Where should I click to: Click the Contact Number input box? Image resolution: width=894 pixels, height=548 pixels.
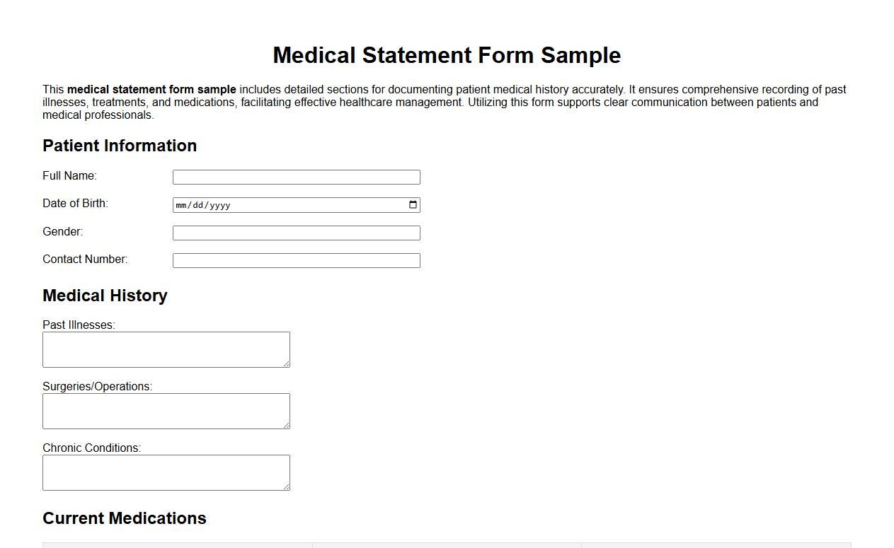pos(297,260)
